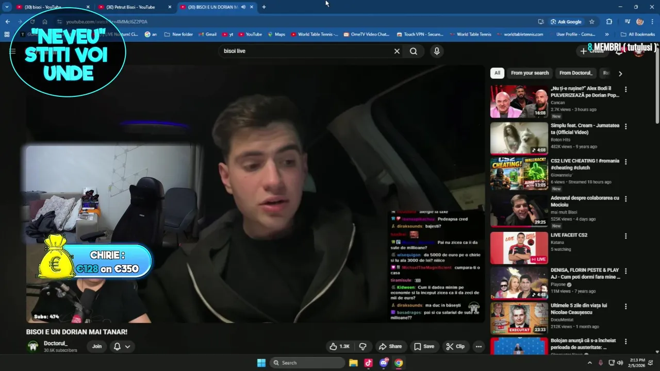Open 'OmeTV Video Chat' bookmark
Viewport: 660px width, 371px height.
tap(366, 35)
